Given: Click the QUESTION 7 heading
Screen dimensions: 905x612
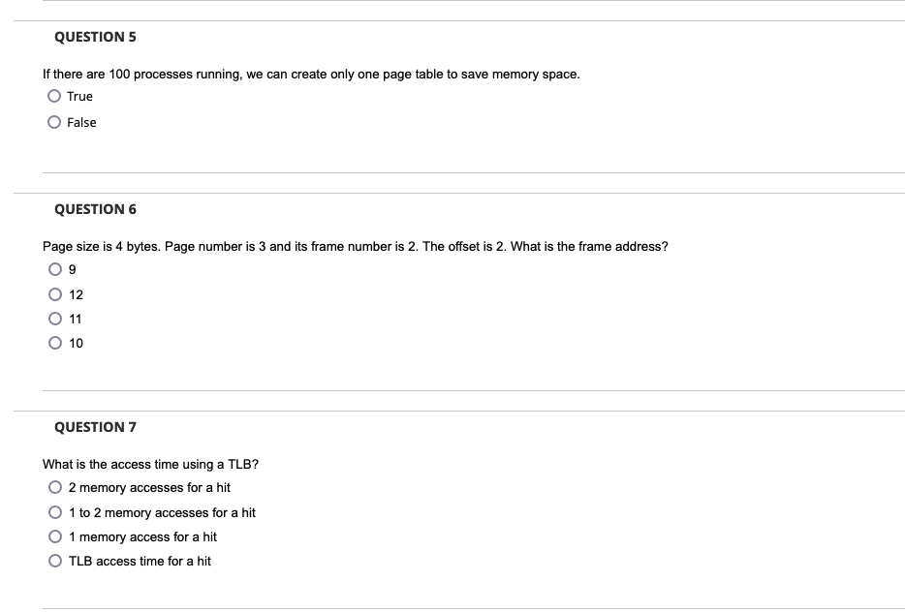Looking at the screenshot, I should 94,427.
